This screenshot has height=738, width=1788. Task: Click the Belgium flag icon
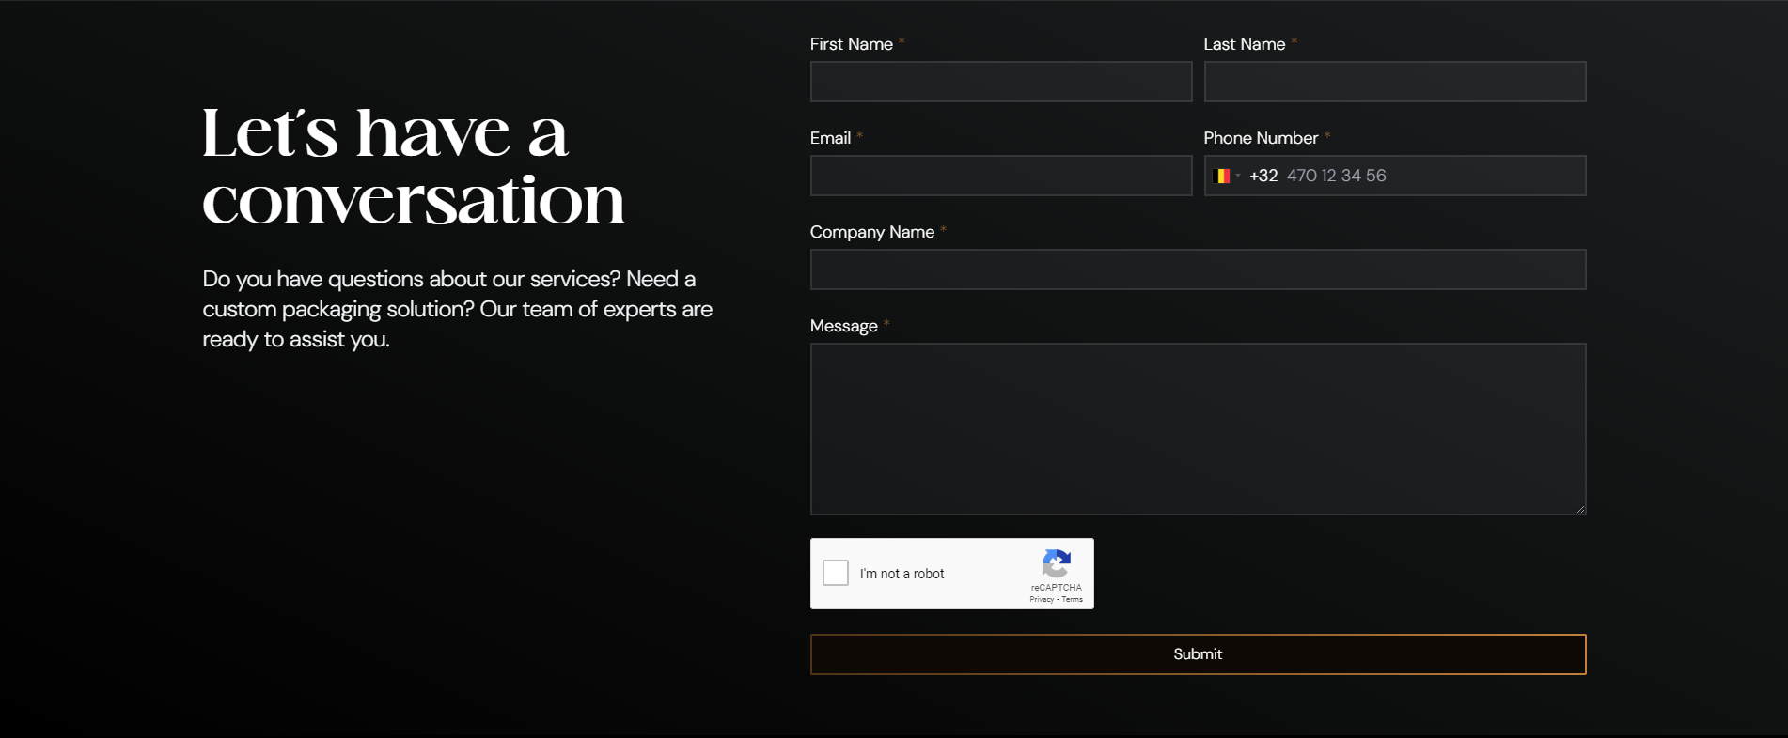pos(1222,176)
